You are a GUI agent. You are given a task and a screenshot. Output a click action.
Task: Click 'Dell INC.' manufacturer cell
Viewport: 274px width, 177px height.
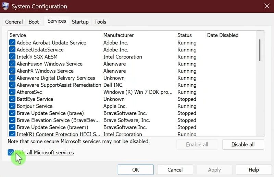[113, 85]
